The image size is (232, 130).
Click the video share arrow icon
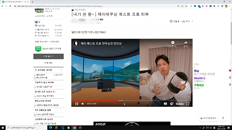tap(186, 43)
